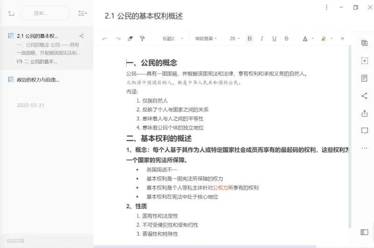374x248 pixels.
Task: Open the comment bubble icon in right sidebar
Action: pyautogui.click(x=364, y=131)
